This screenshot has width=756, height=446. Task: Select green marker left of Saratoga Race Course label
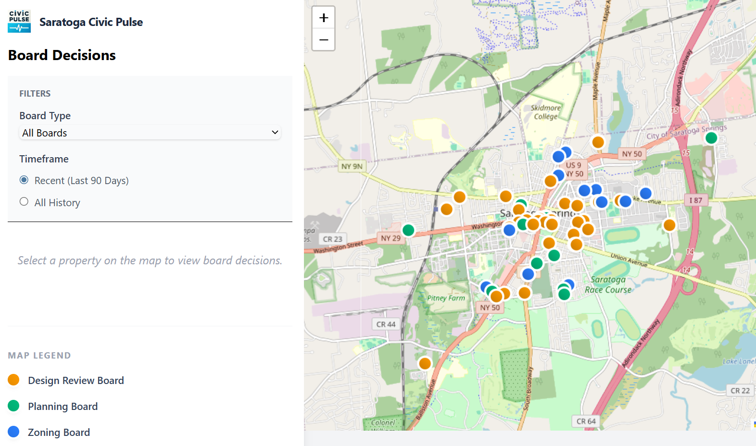click(x=564, y=294)
